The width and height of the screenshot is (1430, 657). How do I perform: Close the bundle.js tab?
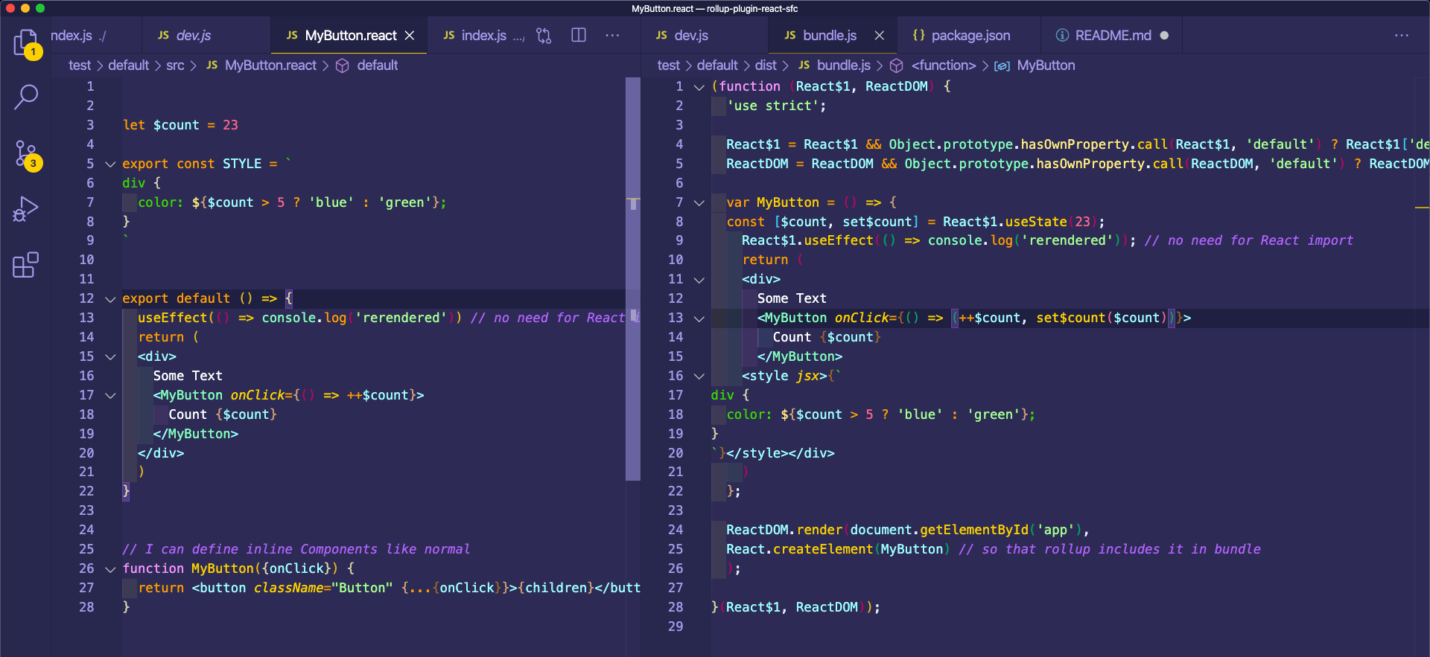tap(880, 36)
